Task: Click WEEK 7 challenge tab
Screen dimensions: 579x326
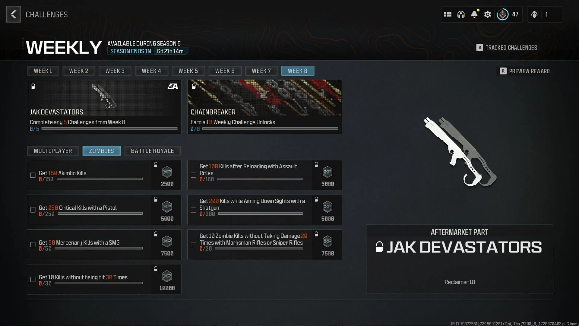Action: (x=261, y=71)
